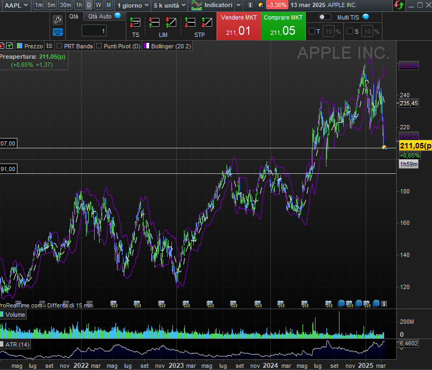Image resolution: width=432 pixels, height=370 pixels.
Task: Click the first STP stop order icon
Action: pyautogui.click(x=190, y=22)
